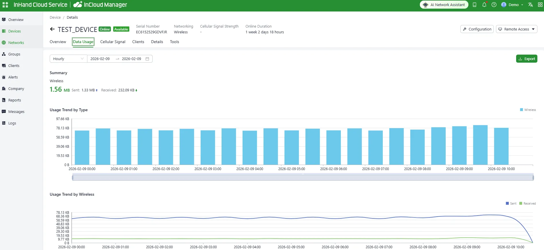This screenshot has width=544, height=250.
Task: Open the language translation icon
Action: pyautogui.click(x=530, y=5)
